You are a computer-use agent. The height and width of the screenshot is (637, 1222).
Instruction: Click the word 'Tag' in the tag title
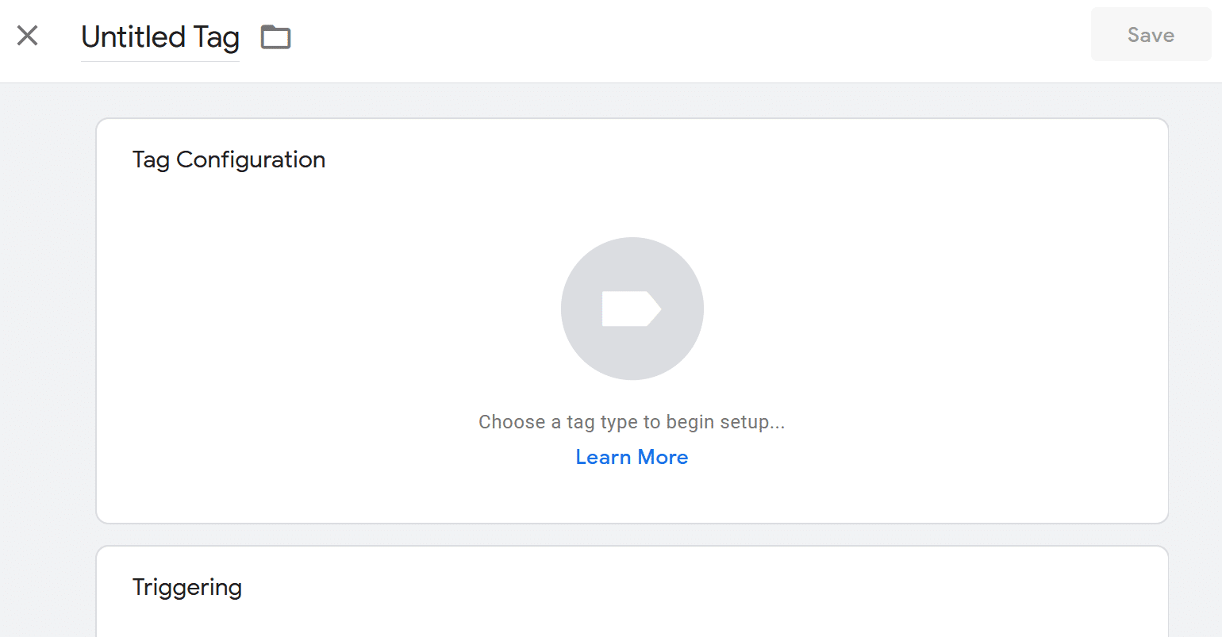click(x=216, y=37)
